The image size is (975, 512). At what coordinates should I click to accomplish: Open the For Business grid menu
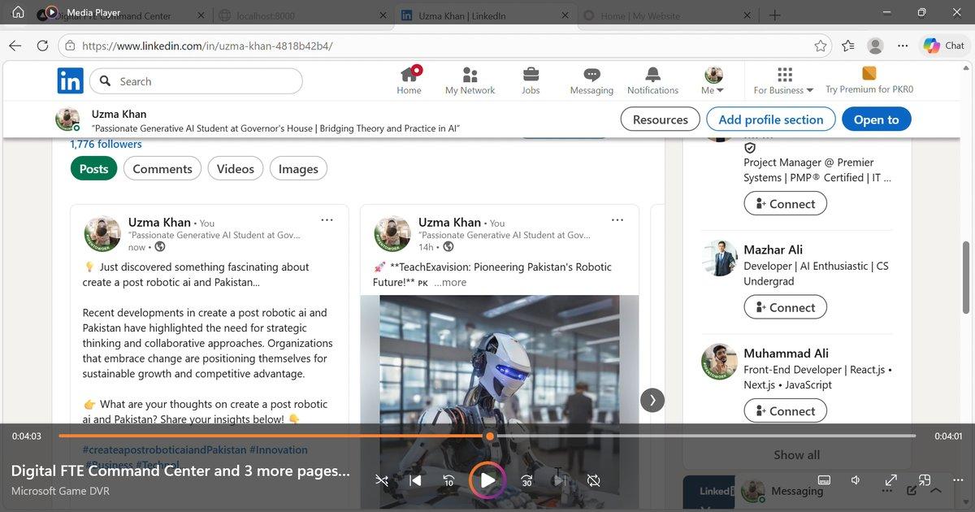tap(784, 80)
